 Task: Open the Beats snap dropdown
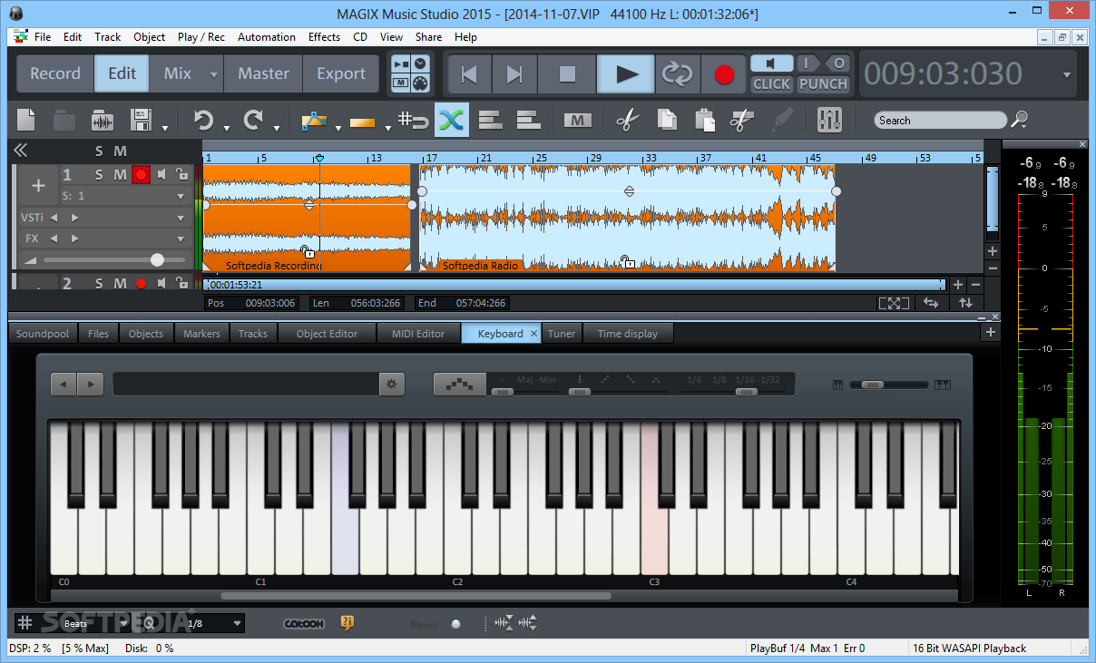click(96, 623)
